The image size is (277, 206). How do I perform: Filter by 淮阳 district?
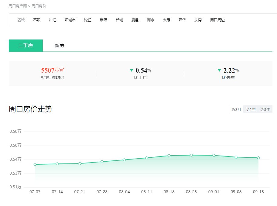[x=103, y=20]
